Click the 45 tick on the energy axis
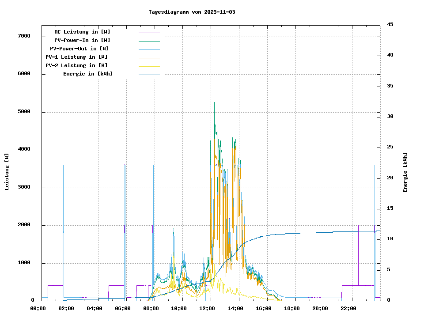 pos(390,24)
